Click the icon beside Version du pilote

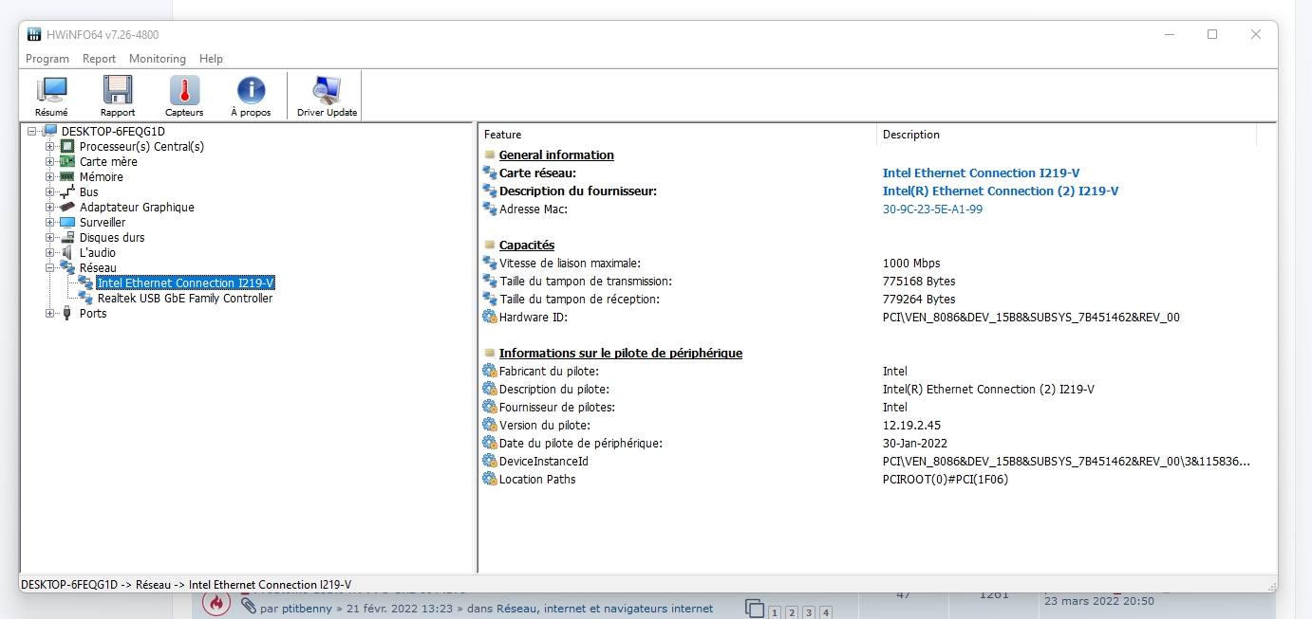click(x=490, y=426)
